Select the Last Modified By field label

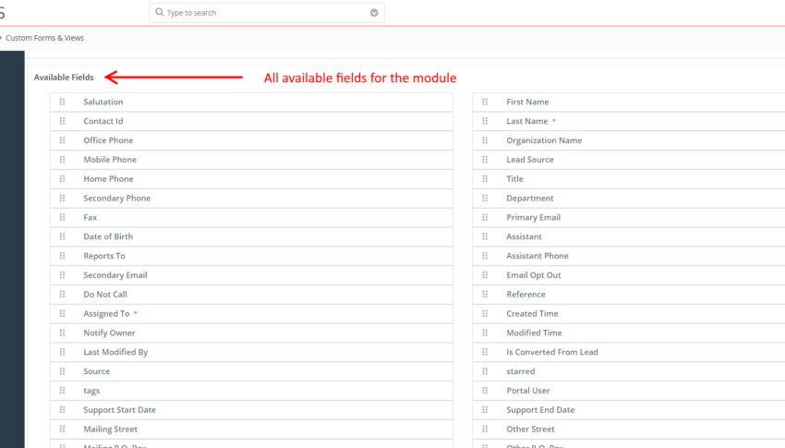point(115,352)
